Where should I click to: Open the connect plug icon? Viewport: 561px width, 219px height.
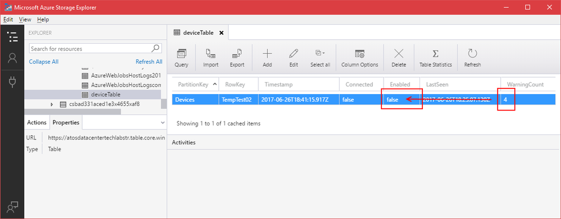point(12,82)
